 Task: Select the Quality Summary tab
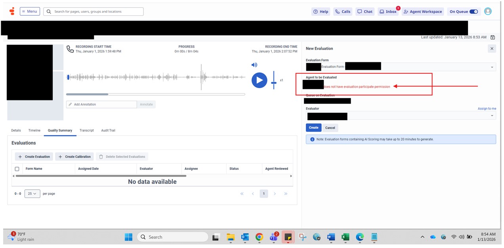point(60,130)
